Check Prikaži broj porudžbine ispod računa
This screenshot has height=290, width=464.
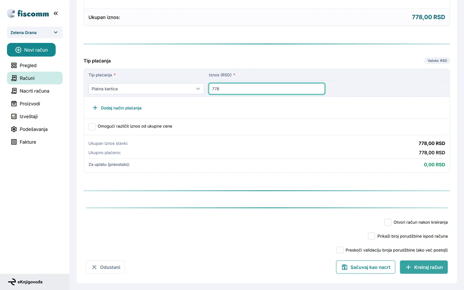coord(371,236)
